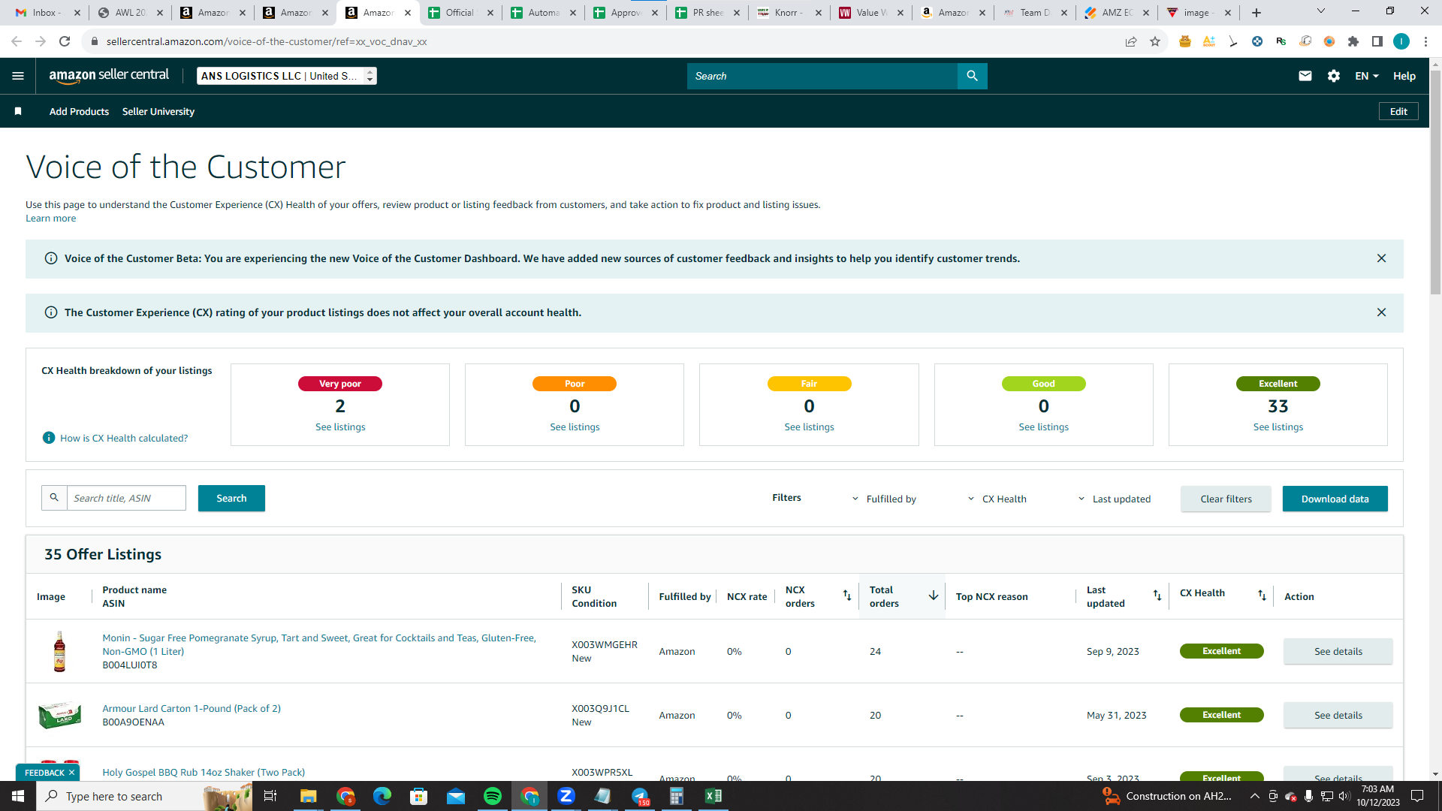The image size is (1442, 811).
Task: Click the bookmark flag icon
Action: point(18,111)
